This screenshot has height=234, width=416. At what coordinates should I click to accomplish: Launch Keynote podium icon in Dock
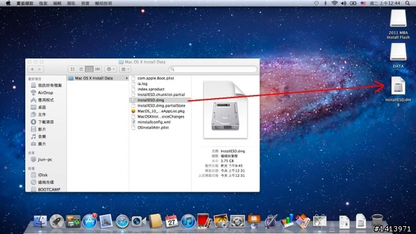coord(254,221)
